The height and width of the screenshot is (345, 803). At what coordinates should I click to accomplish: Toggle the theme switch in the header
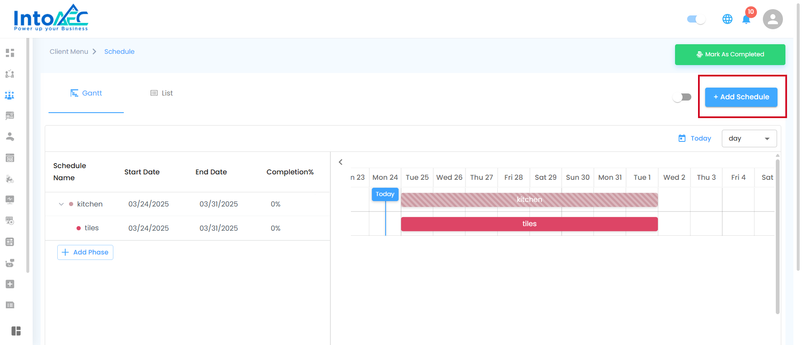(696, 19)
